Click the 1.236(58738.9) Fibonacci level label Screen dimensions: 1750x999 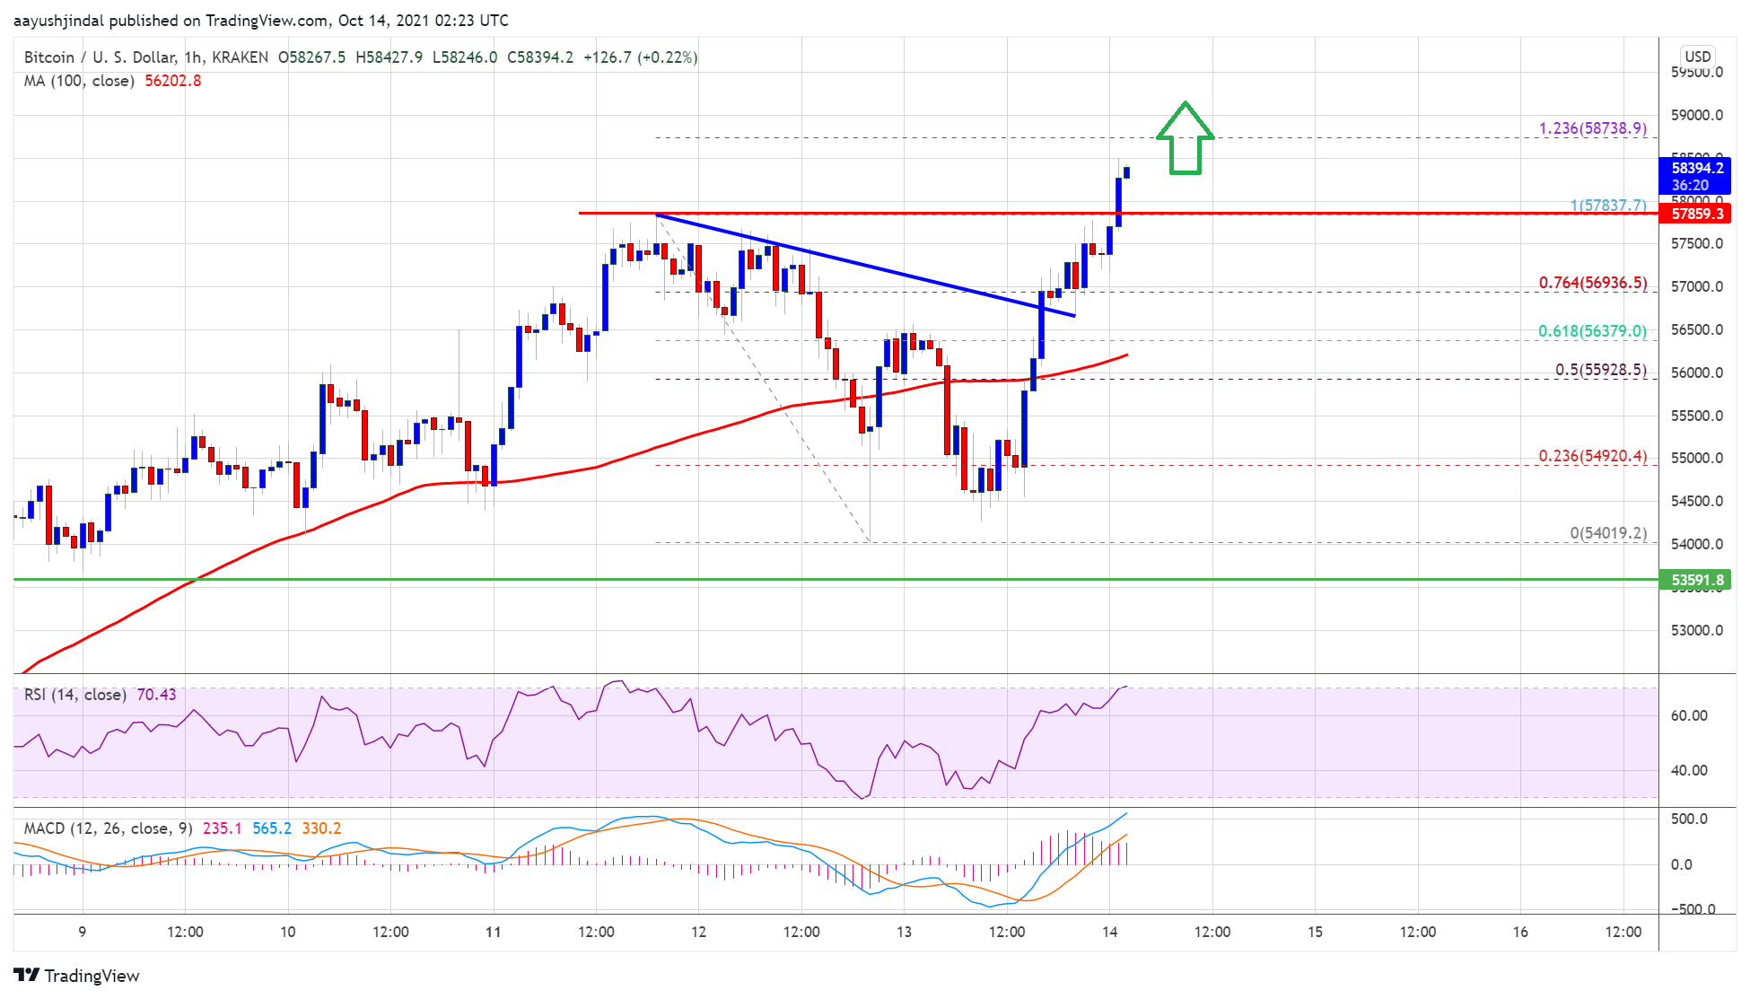[x=1592, y=128]
